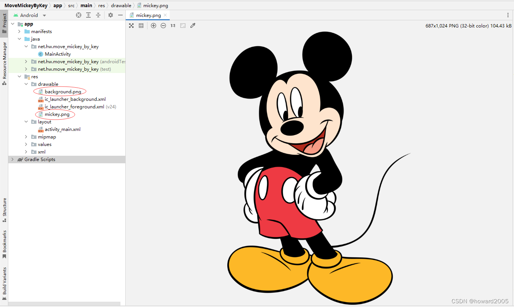Expand the manifests folder
Viewport: 514px width, 307px height.
click(19, 32)
